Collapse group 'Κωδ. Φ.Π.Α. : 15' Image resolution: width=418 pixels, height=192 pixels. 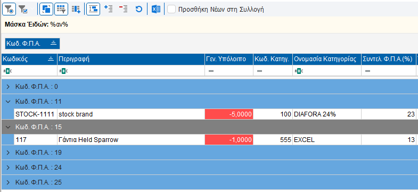pyautogui.click(x=8, y=127)
